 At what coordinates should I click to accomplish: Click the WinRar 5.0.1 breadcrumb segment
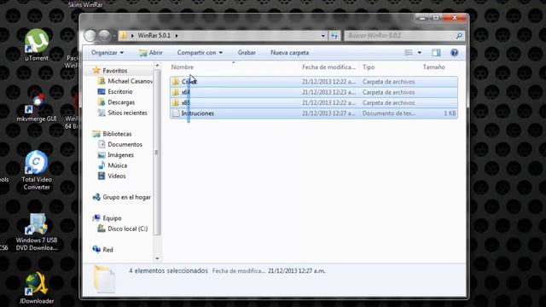pos(154,36)
